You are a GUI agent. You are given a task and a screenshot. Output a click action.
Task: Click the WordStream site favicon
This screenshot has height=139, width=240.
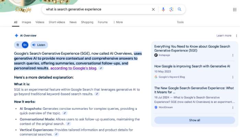(156, 107)
